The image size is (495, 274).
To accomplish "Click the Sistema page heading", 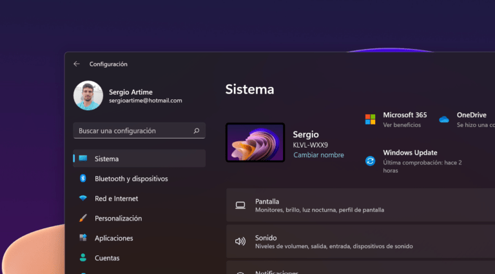I will [x=249, y=90].
